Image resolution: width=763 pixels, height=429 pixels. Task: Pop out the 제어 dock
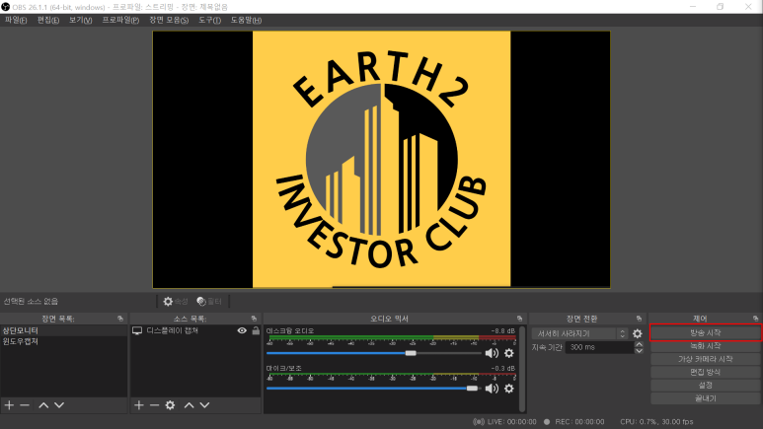pos(755,319)
